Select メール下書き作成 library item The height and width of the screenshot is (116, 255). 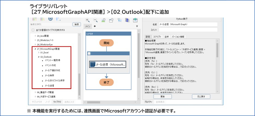click(52, 70)
